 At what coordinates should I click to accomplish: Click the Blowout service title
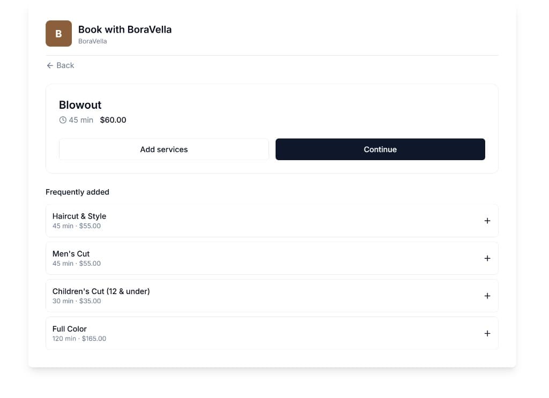tap(80, 106)
